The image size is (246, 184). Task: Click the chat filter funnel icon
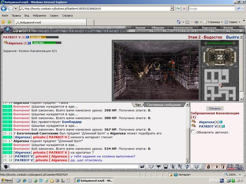158,167
